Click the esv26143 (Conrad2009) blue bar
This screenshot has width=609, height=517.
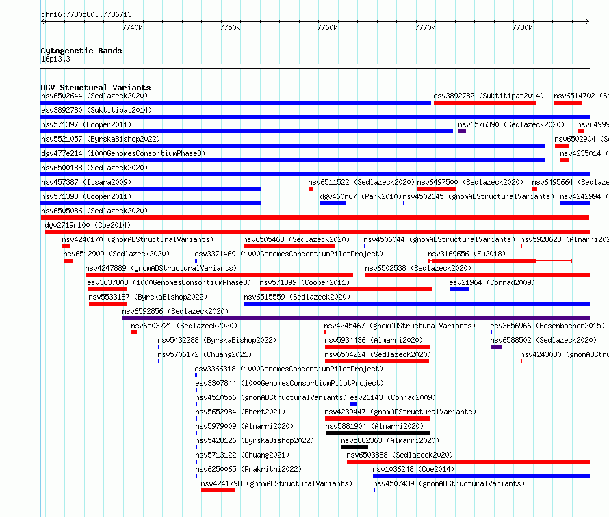pos(353,404)
